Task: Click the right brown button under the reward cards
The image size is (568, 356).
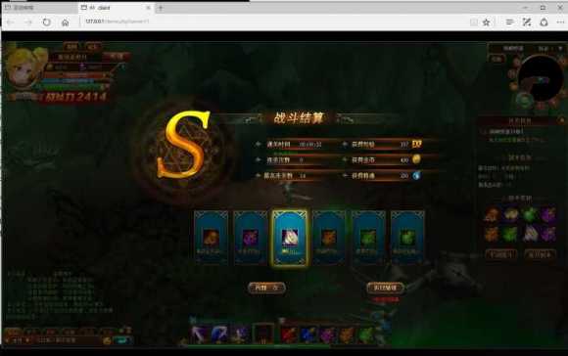Action: coord(385,288)
